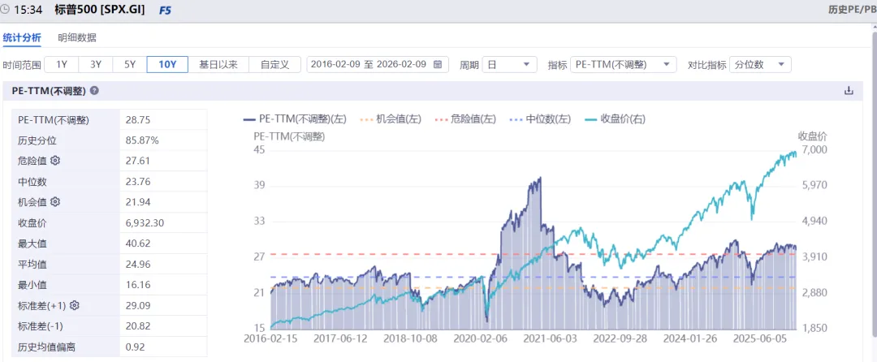
Task: Toggle 收盘价(右) line in legend
Action: click(x=616, y=119)
